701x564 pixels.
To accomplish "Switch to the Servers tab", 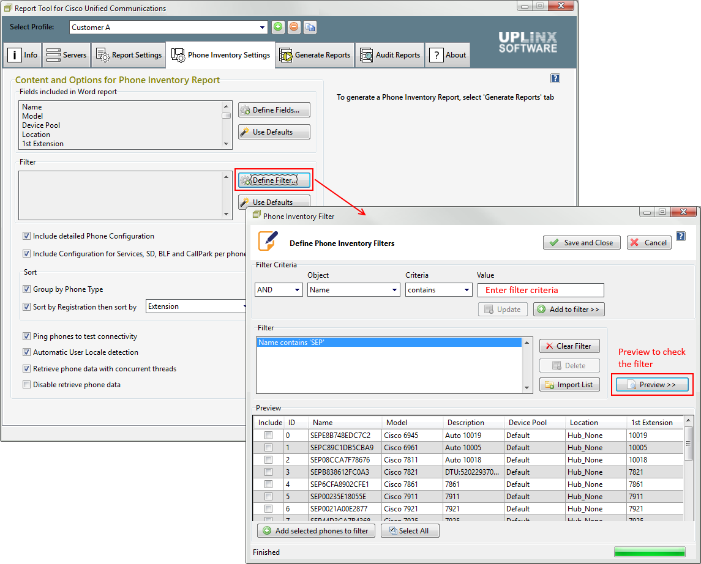I will (x=66, y=55).
